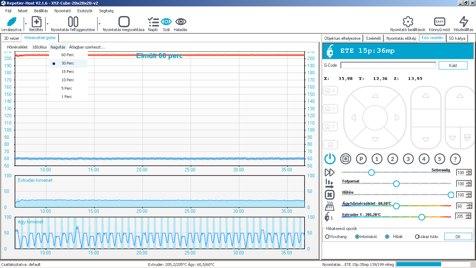Image resolution: width=476 pixels, height=268 pixels.
Task: Click the Leválasztva disconnect plug icon
Action: pos(11,22)
